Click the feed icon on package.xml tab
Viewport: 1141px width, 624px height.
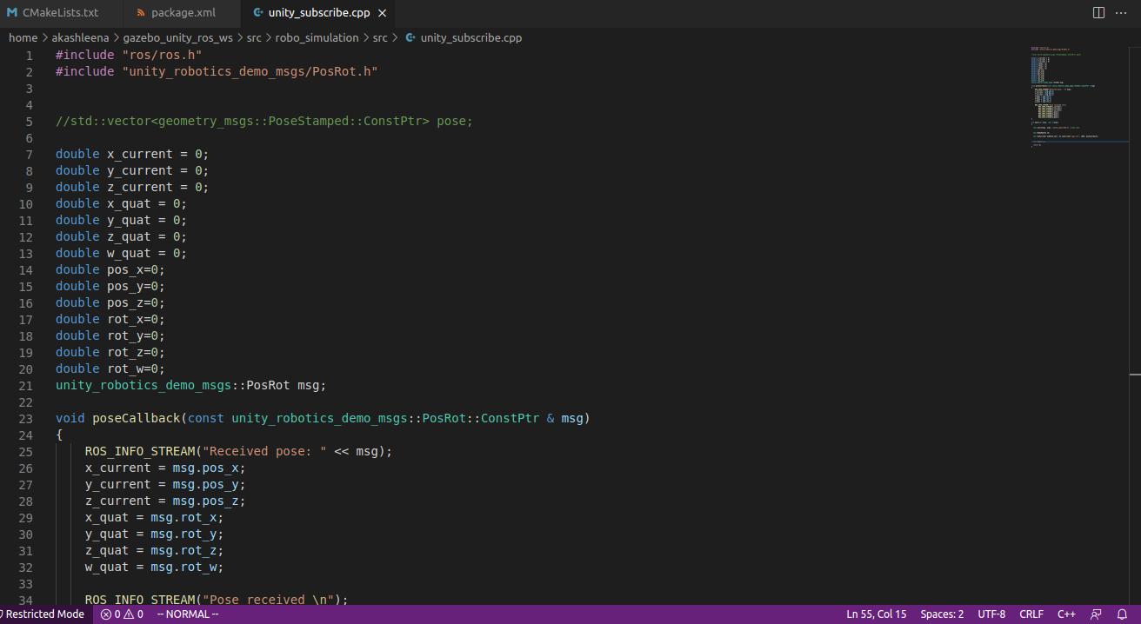139,12
